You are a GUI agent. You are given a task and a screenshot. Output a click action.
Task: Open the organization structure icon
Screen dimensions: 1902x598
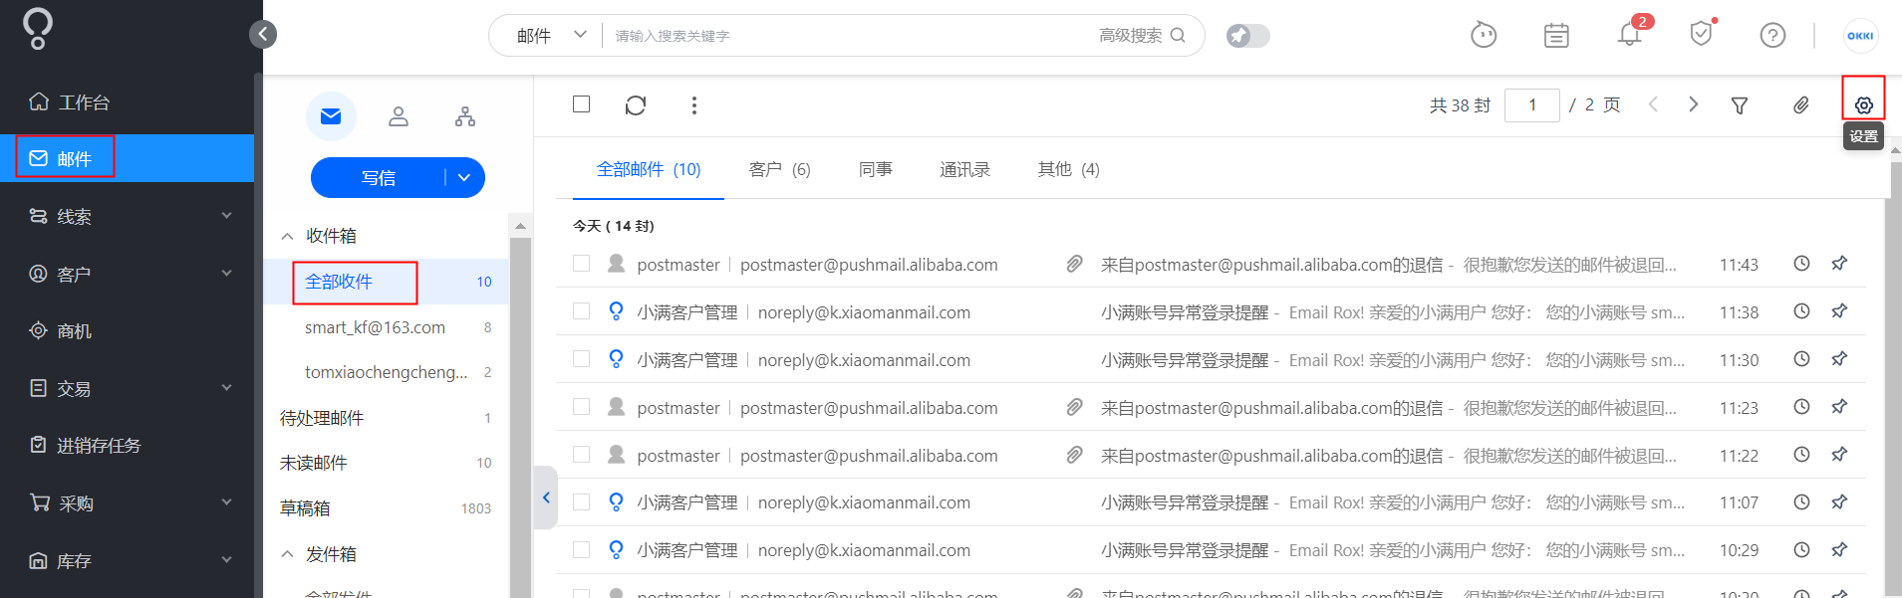tap(465, 116)
